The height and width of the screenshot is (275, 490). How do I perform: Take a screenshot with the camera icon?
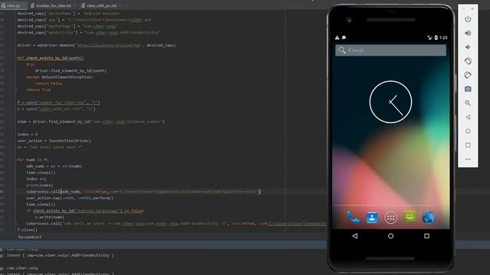[x=468, y=89]
